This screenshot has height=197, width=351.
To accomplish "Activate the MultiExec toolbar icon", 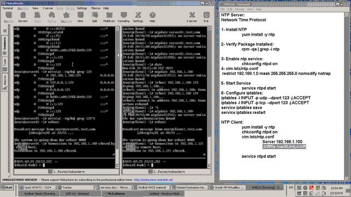I will click(109, 17).
